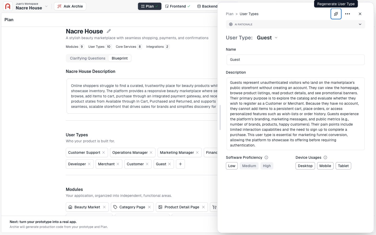Switch to the Frontend tab
The height and width of the screenshot is (235, 376).
tap(178, 6)
